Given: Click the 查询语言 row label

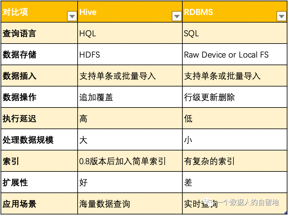Looking at the screenshot, I should pyautogui.click(x=37, y=33).
